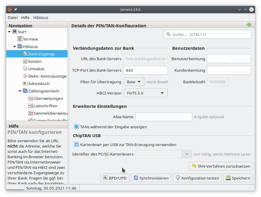The image size is (261, 197).
Task: Select Termine in navigation tree
Action: tap(37, 39)
